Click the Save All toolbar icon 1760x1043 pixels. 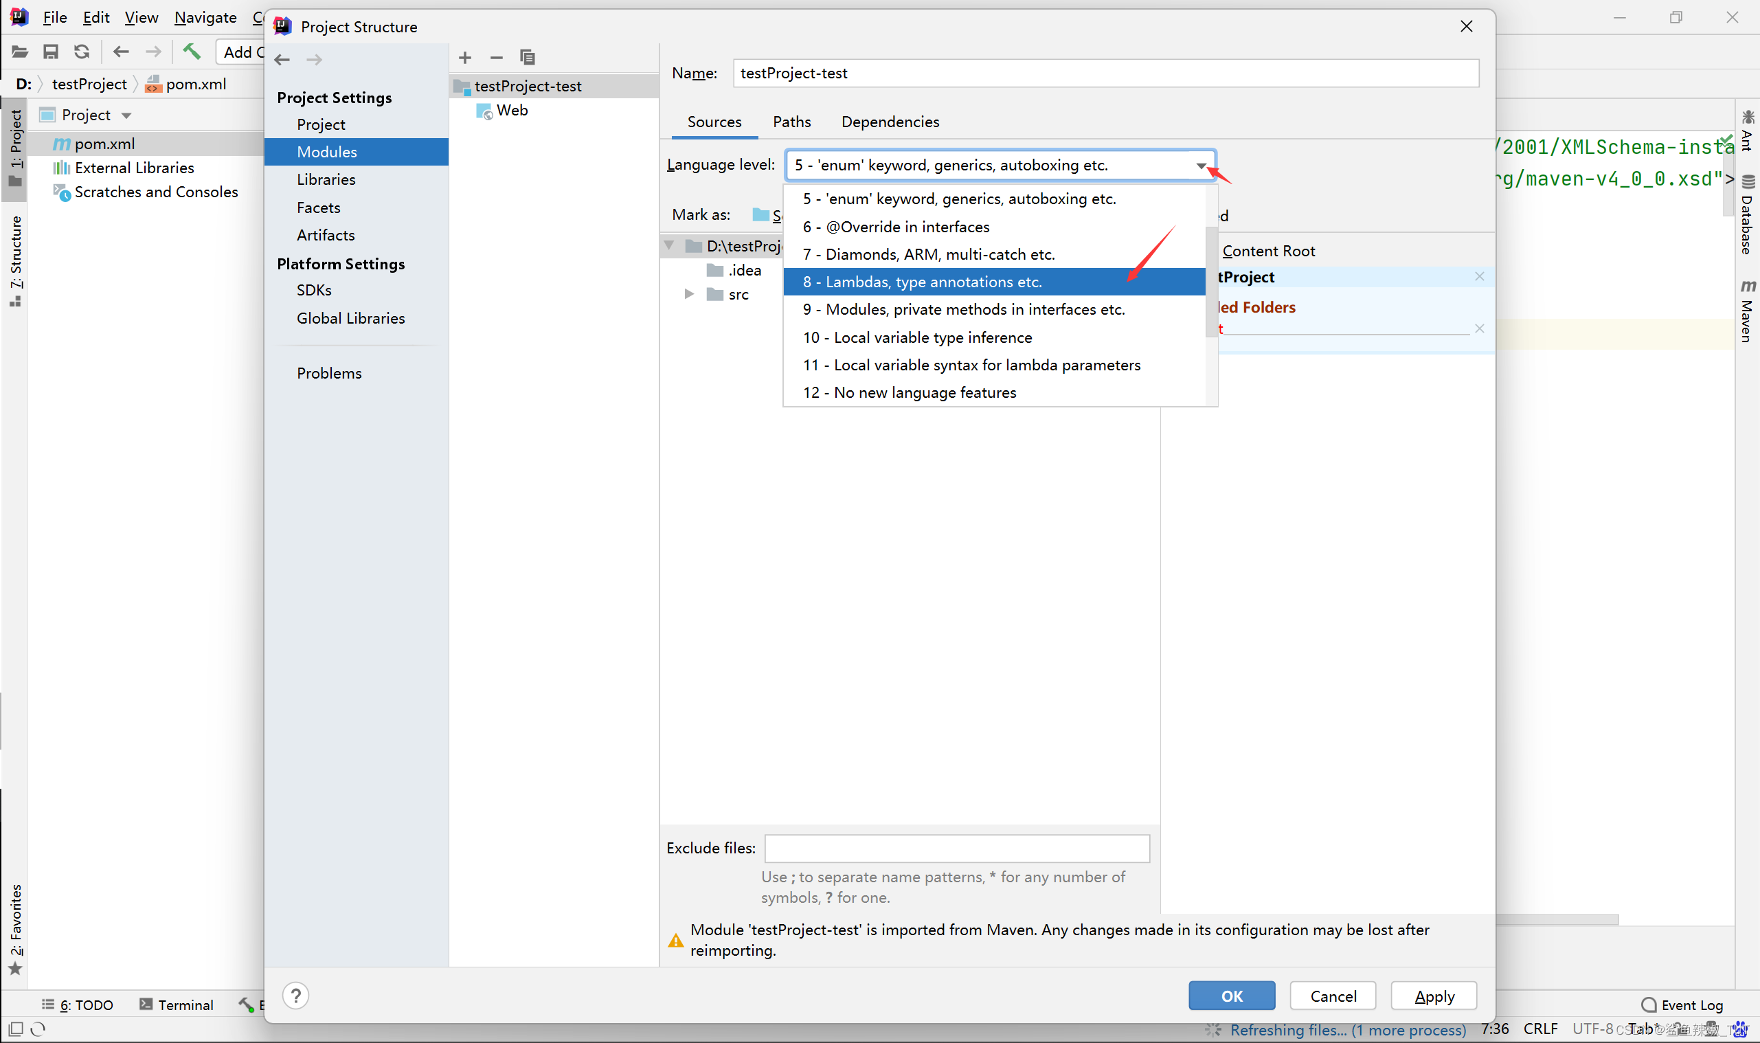(51, 52)
